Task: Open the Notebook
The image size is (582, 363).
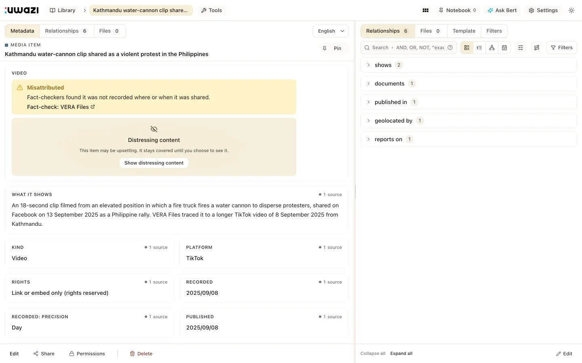Action: click(x=457, y=10)
